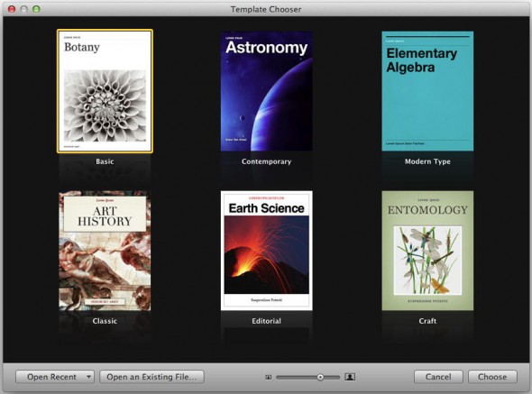Click the 'Classic' template label
The width and height of the screenshot is (532, 394).
click(x=105, y=321)
